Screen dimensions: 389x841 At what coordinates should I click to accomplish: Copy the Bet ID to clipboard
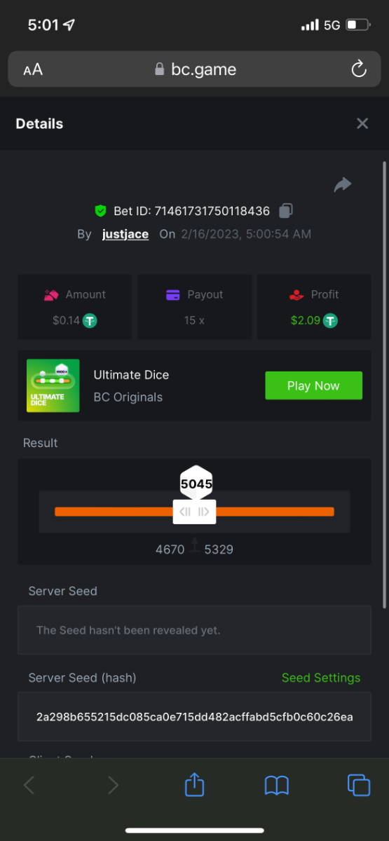[x=286, y=210]
